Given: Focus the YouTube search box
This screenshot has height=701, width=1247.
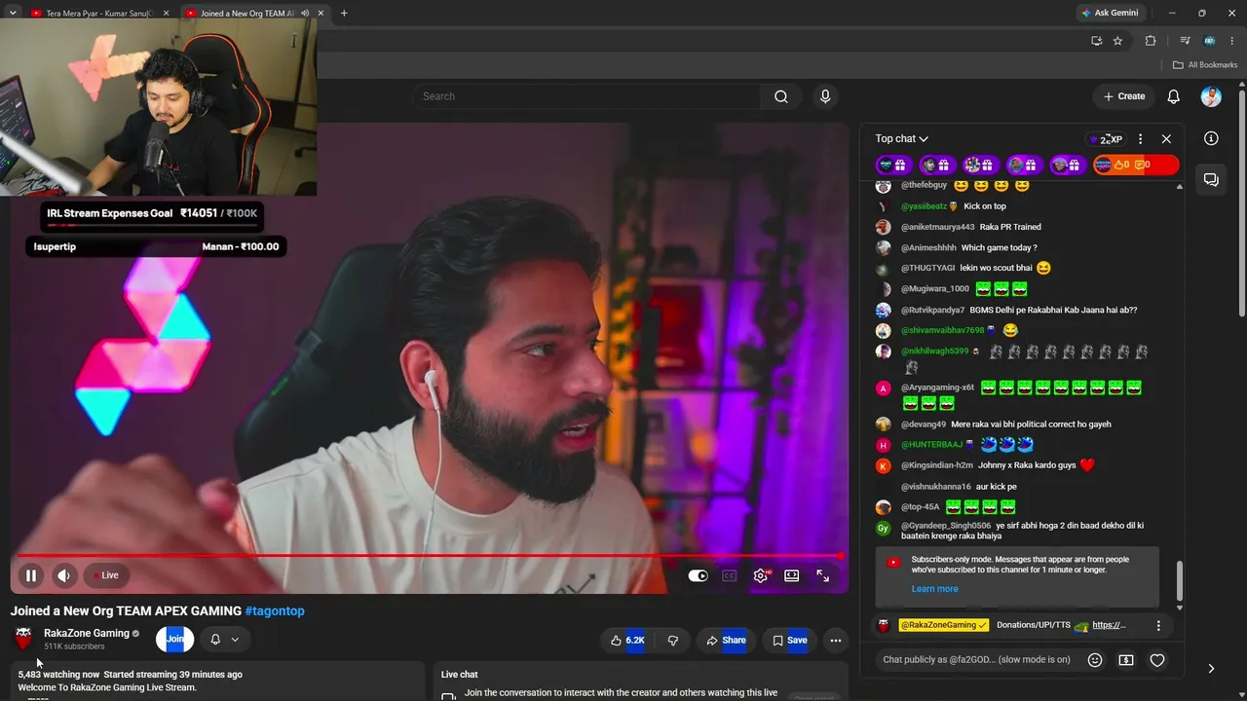Looking at the screenshot, I should [x=586, y=96].
